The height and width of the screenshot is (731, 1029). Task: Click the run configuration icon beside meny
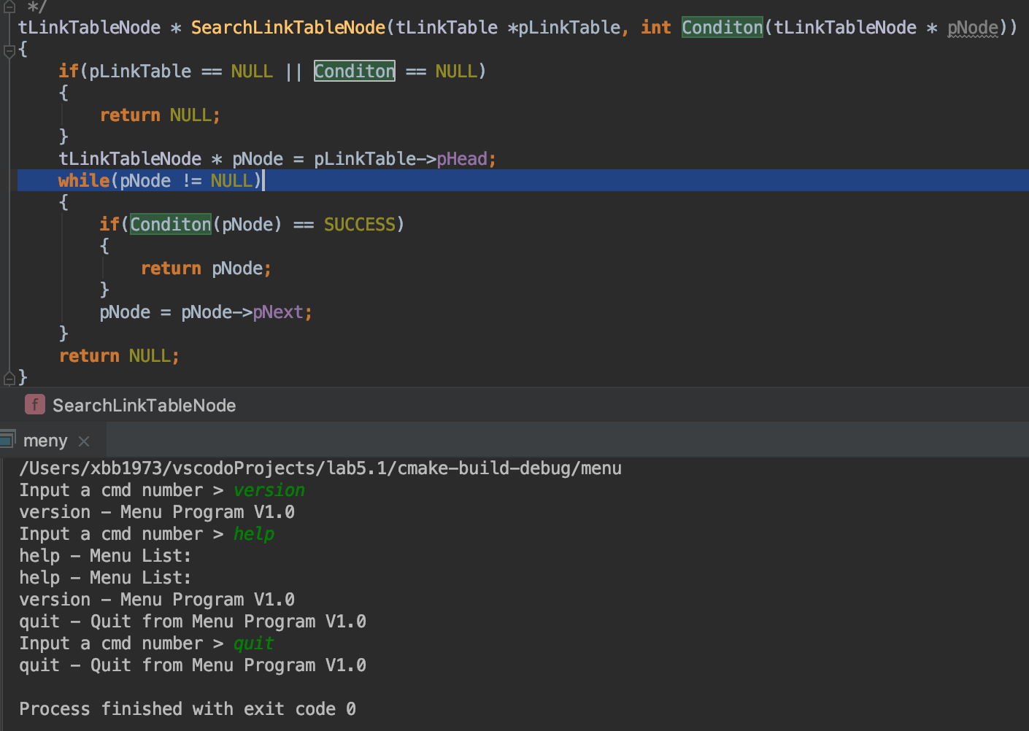(x=7, y=440)
